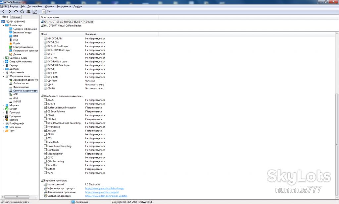The height and width of the screenshot is (204, 339).
Task: Open the aida64.com driver-updates link
Action: point(106,196)
